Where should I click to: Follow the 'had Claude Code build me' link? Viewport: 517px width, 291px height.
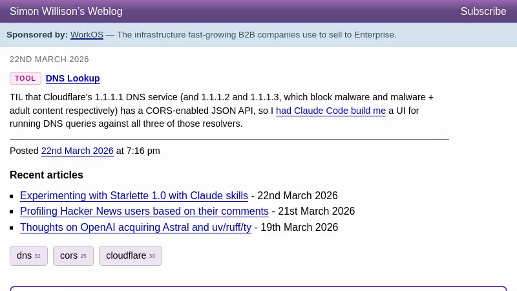[x=330, y=111]
